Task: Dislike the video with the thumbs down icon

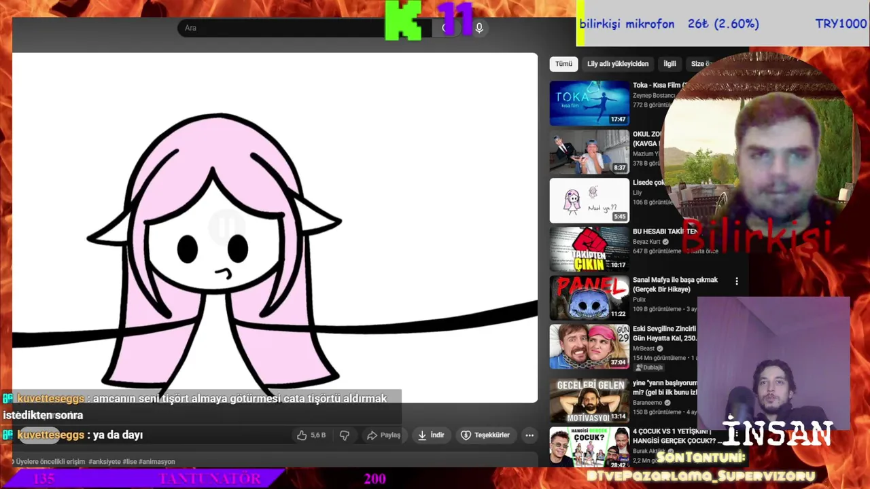Action: point(345,435)
